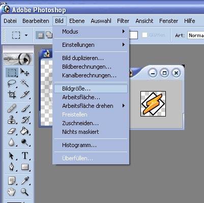The image size is (204, 203).
Task: Open the Fenster menu
Action: (x=169, y=21)
